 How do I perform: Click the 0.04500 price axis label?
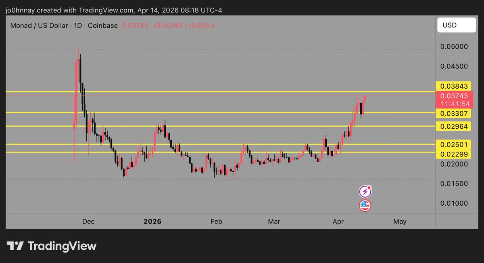[454, 66]
